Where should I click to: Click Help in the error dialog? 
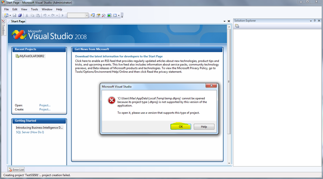coord(204,127)
